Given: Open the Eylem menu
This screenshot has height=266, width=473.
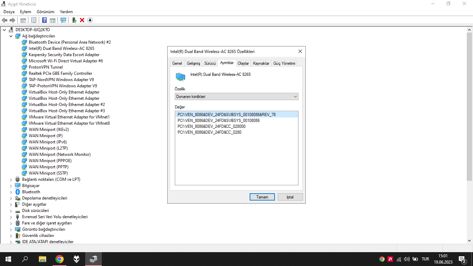Looking at the screenshot, I should (26, 12).
